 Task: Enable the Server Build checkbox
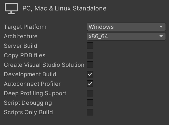click(90, 46)
